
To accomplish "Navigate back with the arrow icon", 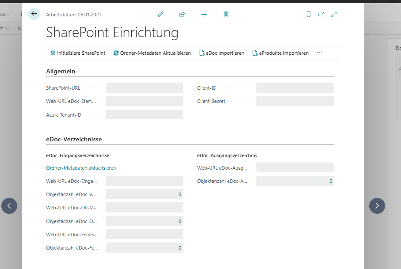I will point(34,14).
